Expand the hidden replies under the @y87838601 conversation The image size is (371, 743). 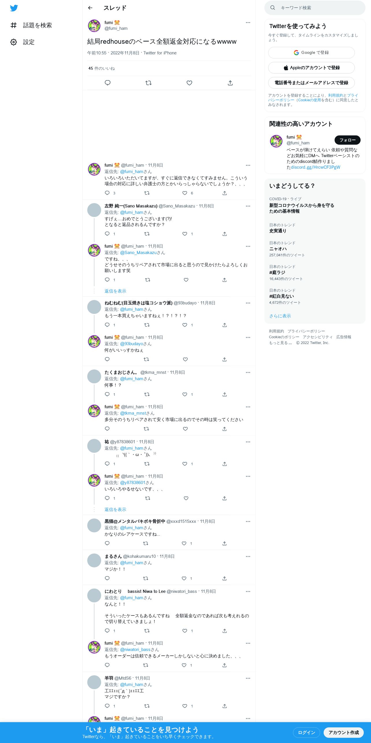tap(115, 510)
